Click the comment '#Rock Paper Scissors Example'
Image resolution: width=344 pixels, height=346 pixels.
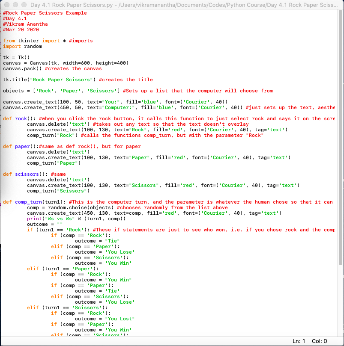pyautogui.click(x=45, y=13)
